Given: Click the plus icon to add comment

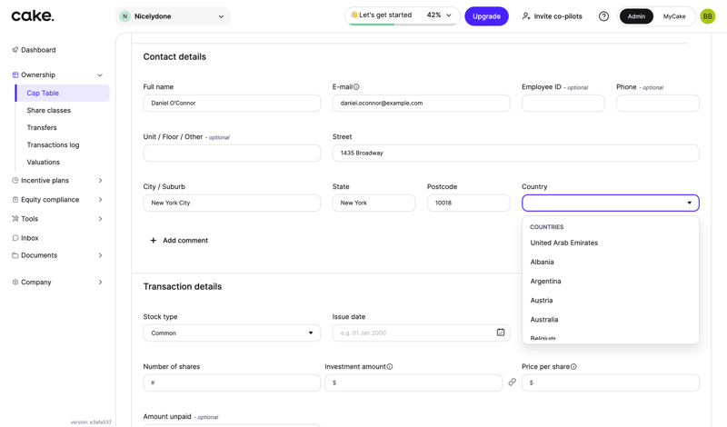Looking at the screenshot, I should click(153, 241).
